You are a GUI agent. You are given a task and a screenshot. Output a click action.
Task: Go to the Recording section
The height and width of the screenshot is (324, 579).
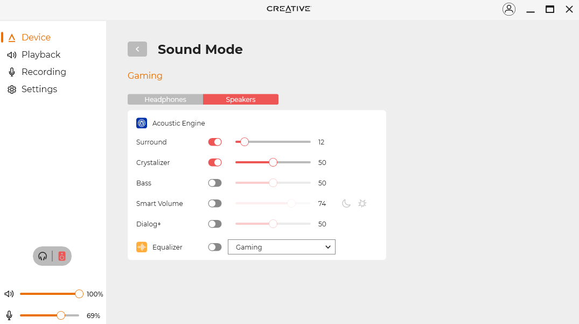click(44, 72)
